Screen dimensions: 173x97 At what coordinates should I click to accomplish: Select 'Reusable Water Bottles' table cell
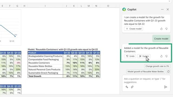(45, 66)
